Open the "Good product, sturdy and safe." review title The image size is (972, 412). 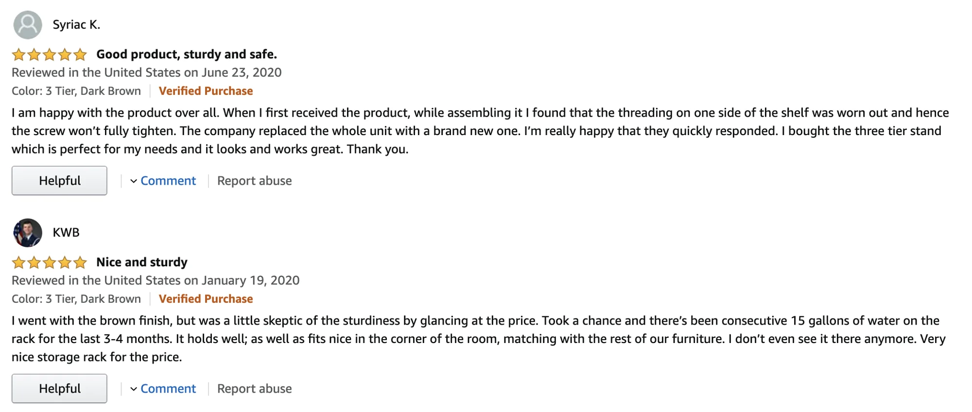tap(187, 54)
